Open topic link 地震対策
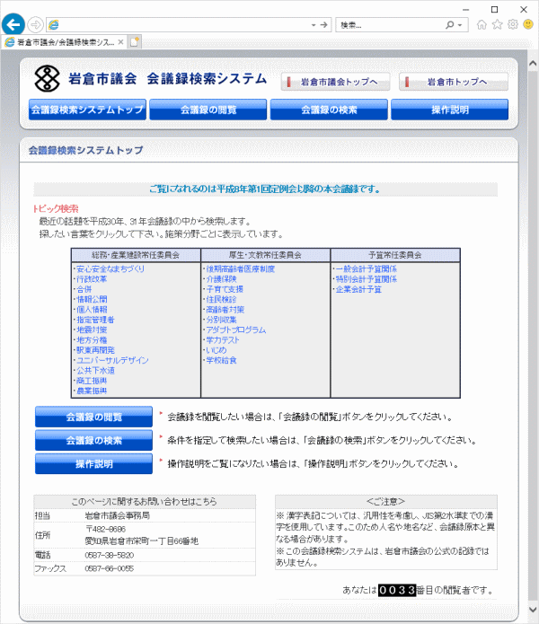This screenshot has width=539, height=624. pyautogui.click(x=92, y=330)
